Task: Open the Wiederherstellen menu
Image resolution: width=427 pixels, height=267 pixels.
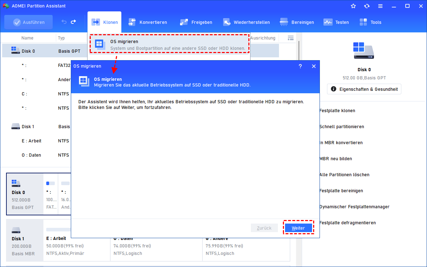Action: [246, 22]
